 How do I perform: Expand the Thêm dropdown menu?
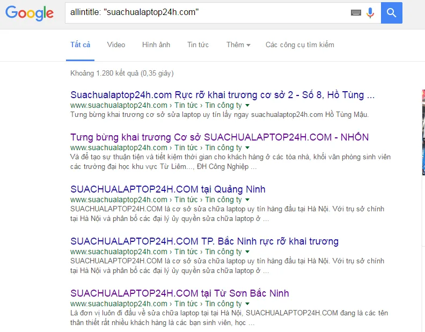238,45
